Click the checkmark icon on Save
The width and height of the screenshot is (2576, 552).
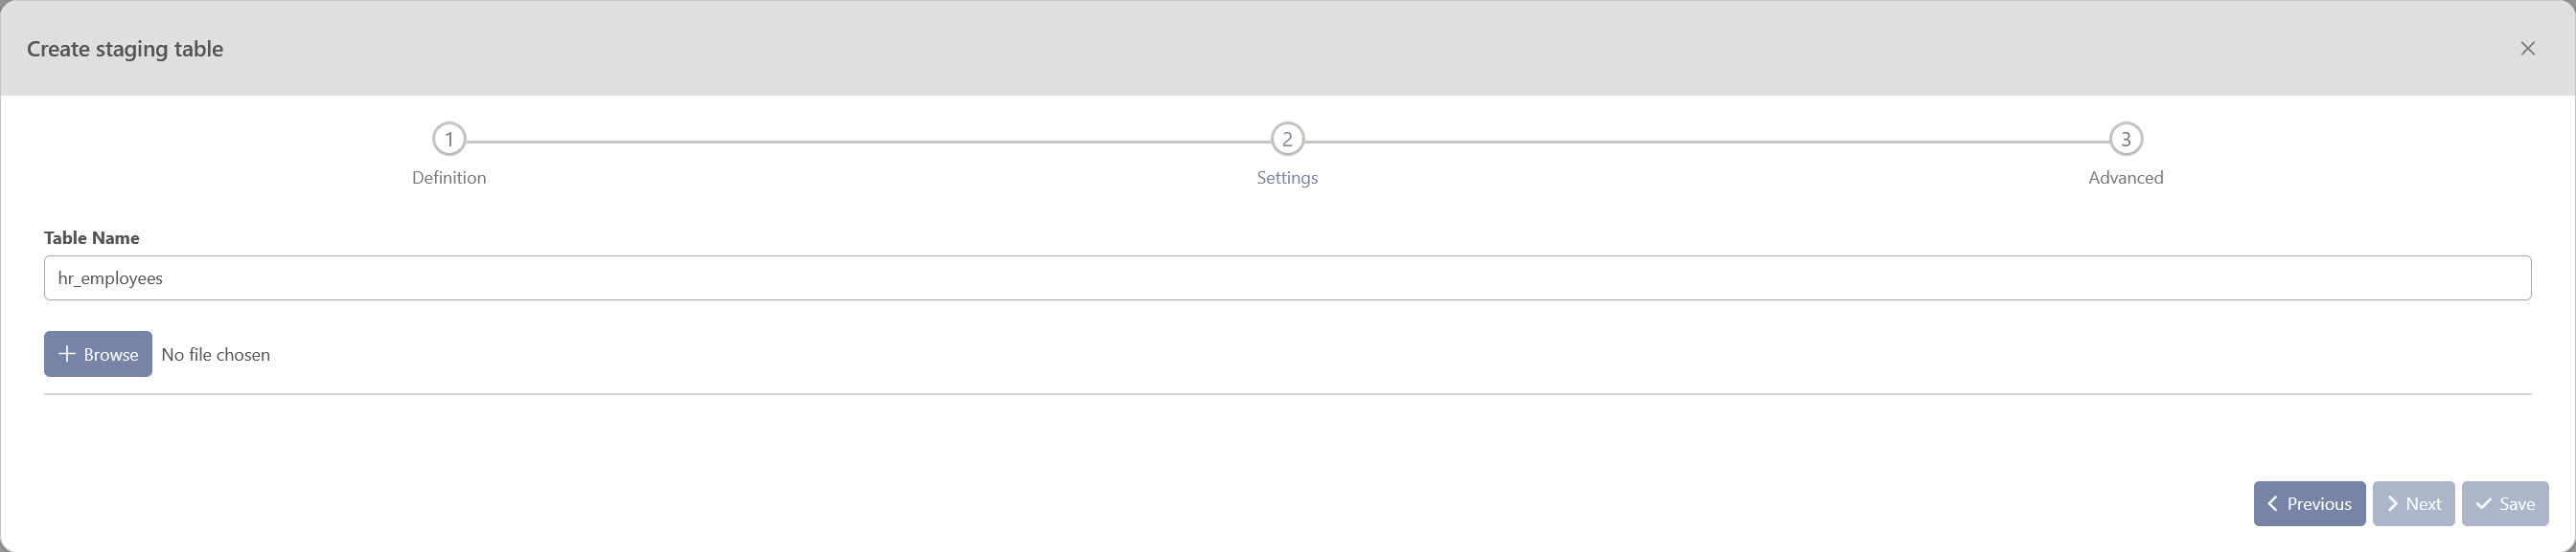pyautogui.click(x=2483, y=504)
